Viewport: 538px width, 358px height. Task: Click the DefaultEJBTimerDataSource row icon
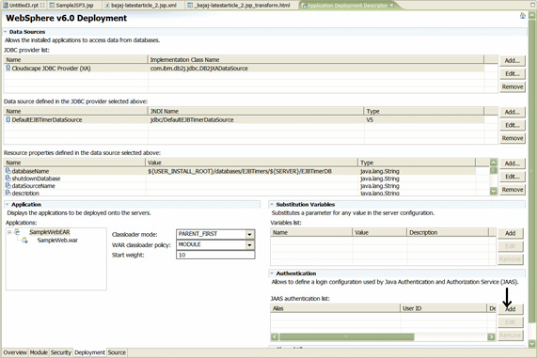tap(8, 119)
